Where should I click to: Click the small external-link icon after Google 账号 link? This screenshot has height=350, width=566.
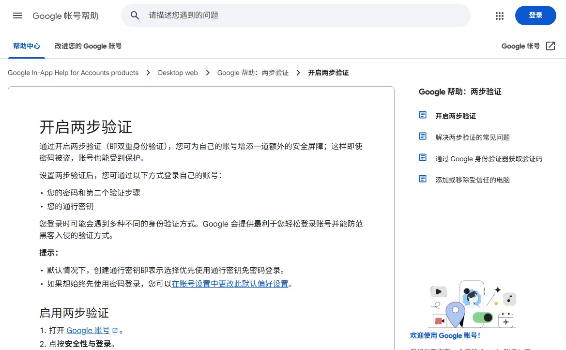115,330
